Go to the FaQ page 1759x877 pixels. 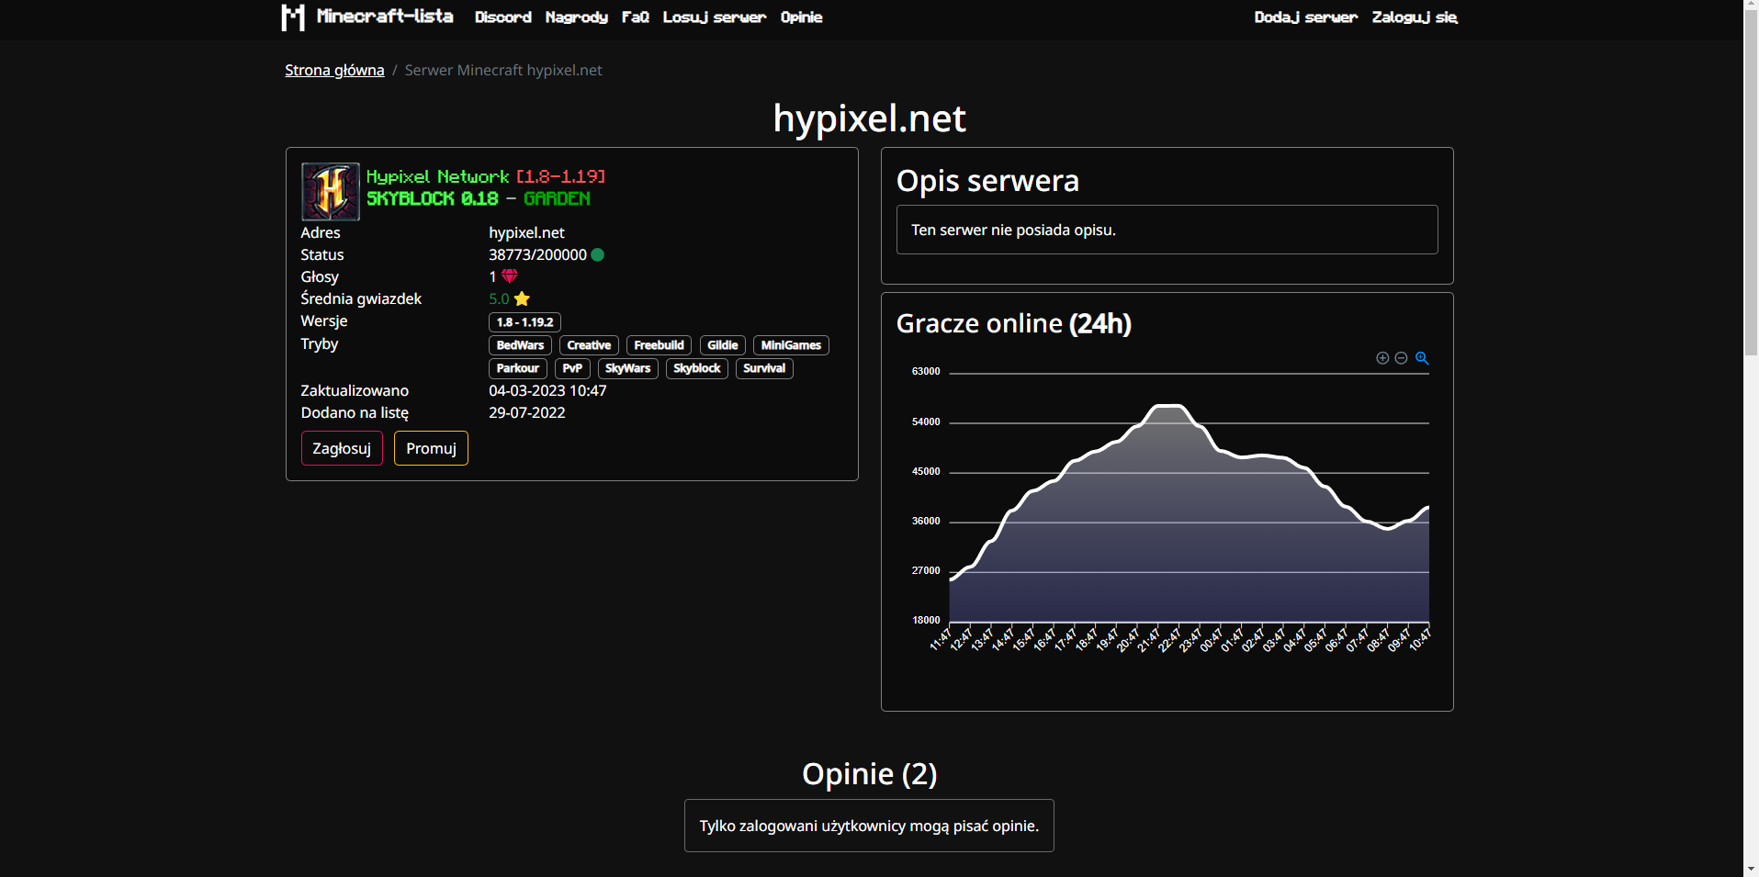coord(635,17)
